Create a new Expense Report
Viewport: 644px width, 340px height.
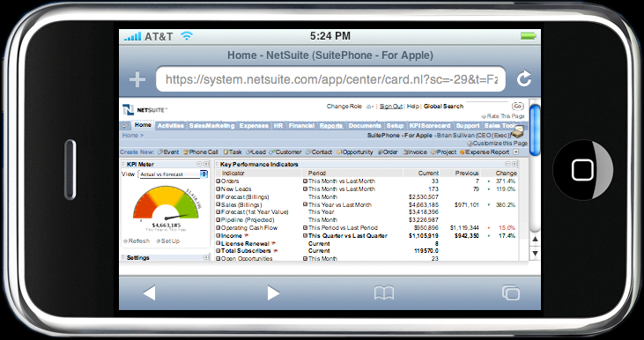(485, 152)
